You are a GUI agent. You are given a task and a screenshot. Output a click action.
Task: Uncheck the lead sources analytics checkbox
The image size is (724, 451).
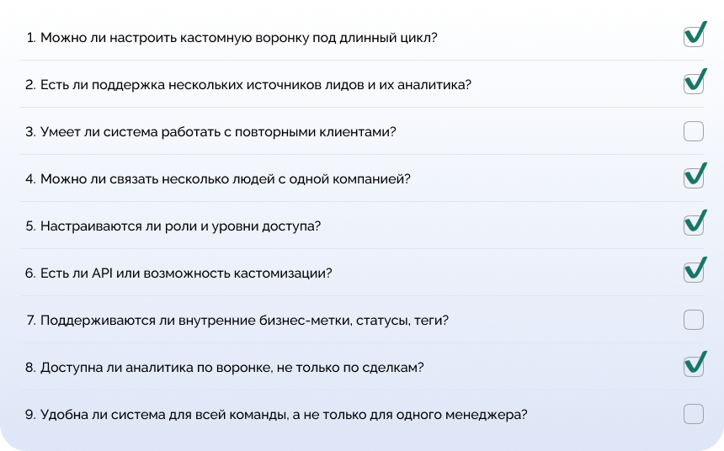click(694, 84)
